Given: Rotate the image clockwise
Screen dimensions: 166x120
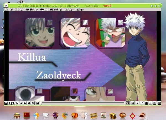Looking at the screenshot, I should tap(13, 103).
